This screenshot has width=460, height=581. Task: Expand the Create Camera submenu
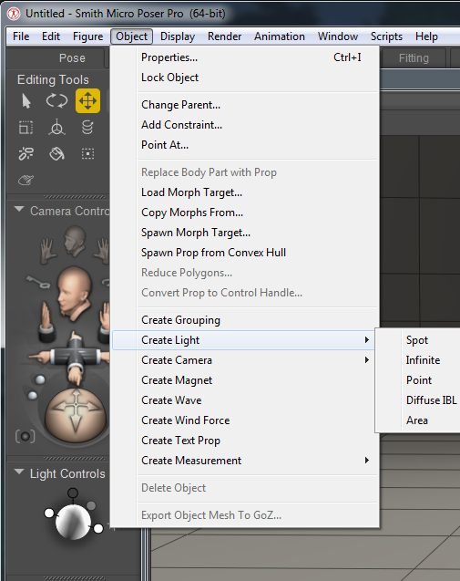click(246, 360)
